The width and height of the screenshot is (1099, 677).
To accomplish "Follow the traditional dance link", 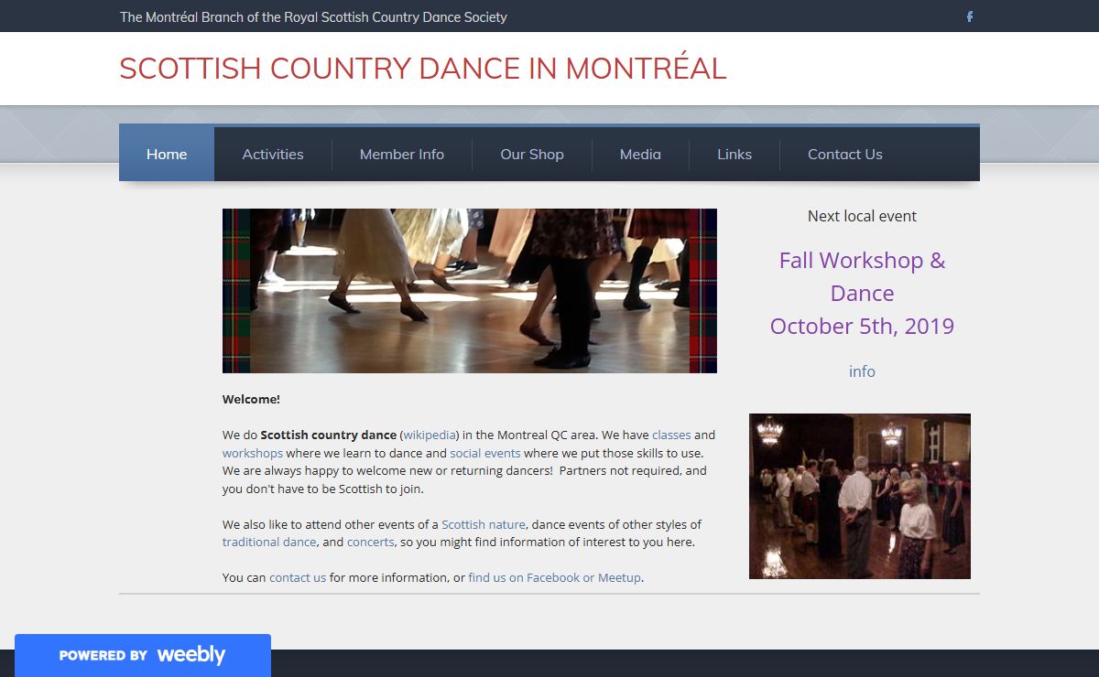I will pos(269,542).
